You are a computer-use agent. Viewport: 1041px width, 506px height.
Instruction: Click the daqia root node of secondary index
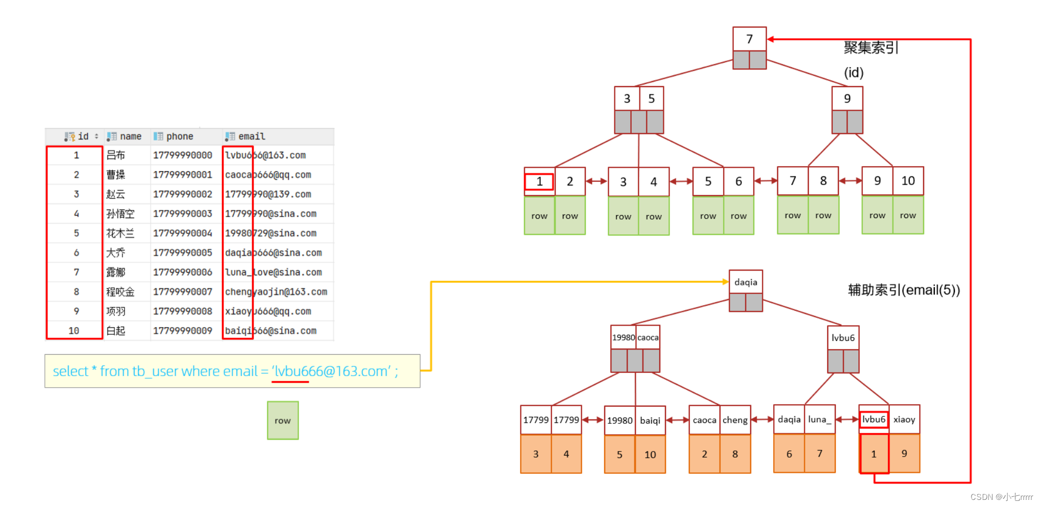[x=746, y=282]
